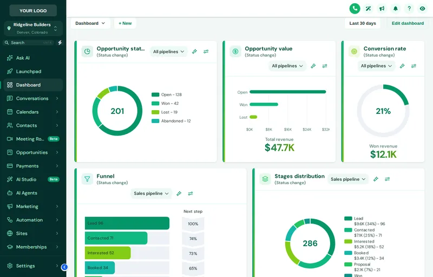Expand the Opportunities menu chevron
Viewport: 433px width, 277px height.
point(57,152)
